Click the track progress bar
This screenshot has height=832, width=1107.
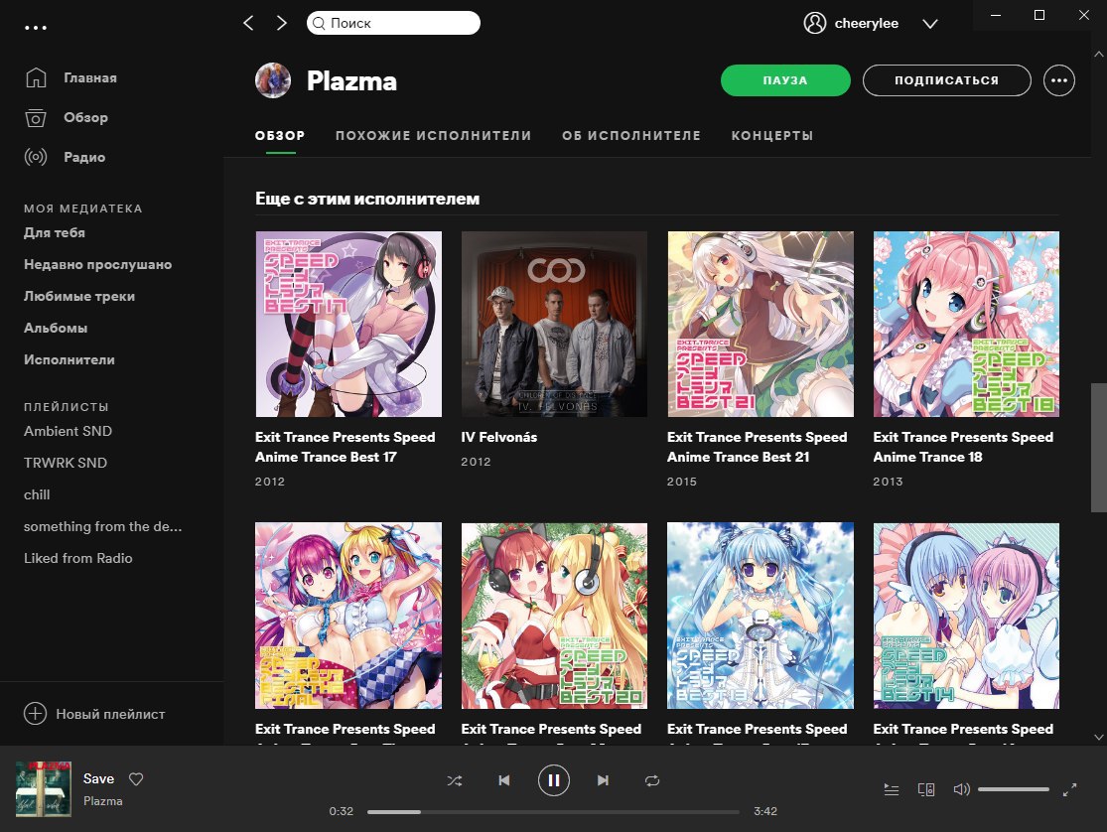[x=554, y=812]
